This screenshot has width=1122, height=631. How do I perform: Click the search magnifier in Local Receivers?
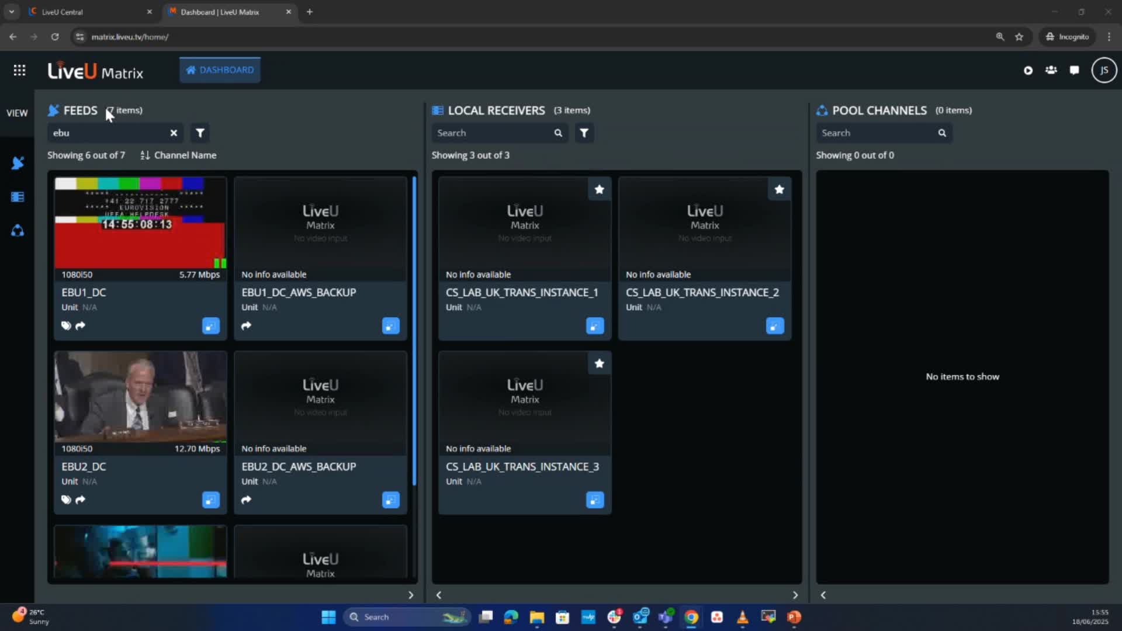[558, 133]
